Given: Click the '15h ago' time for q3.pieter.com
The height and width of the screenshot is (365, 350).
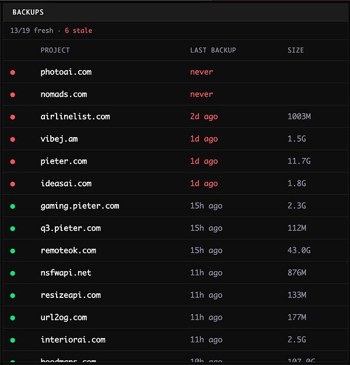Looking at the screenshot, I should (x=206, y=228).
